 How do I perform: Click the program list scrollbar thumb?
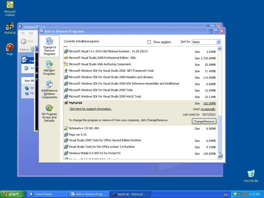pos(220,134)
